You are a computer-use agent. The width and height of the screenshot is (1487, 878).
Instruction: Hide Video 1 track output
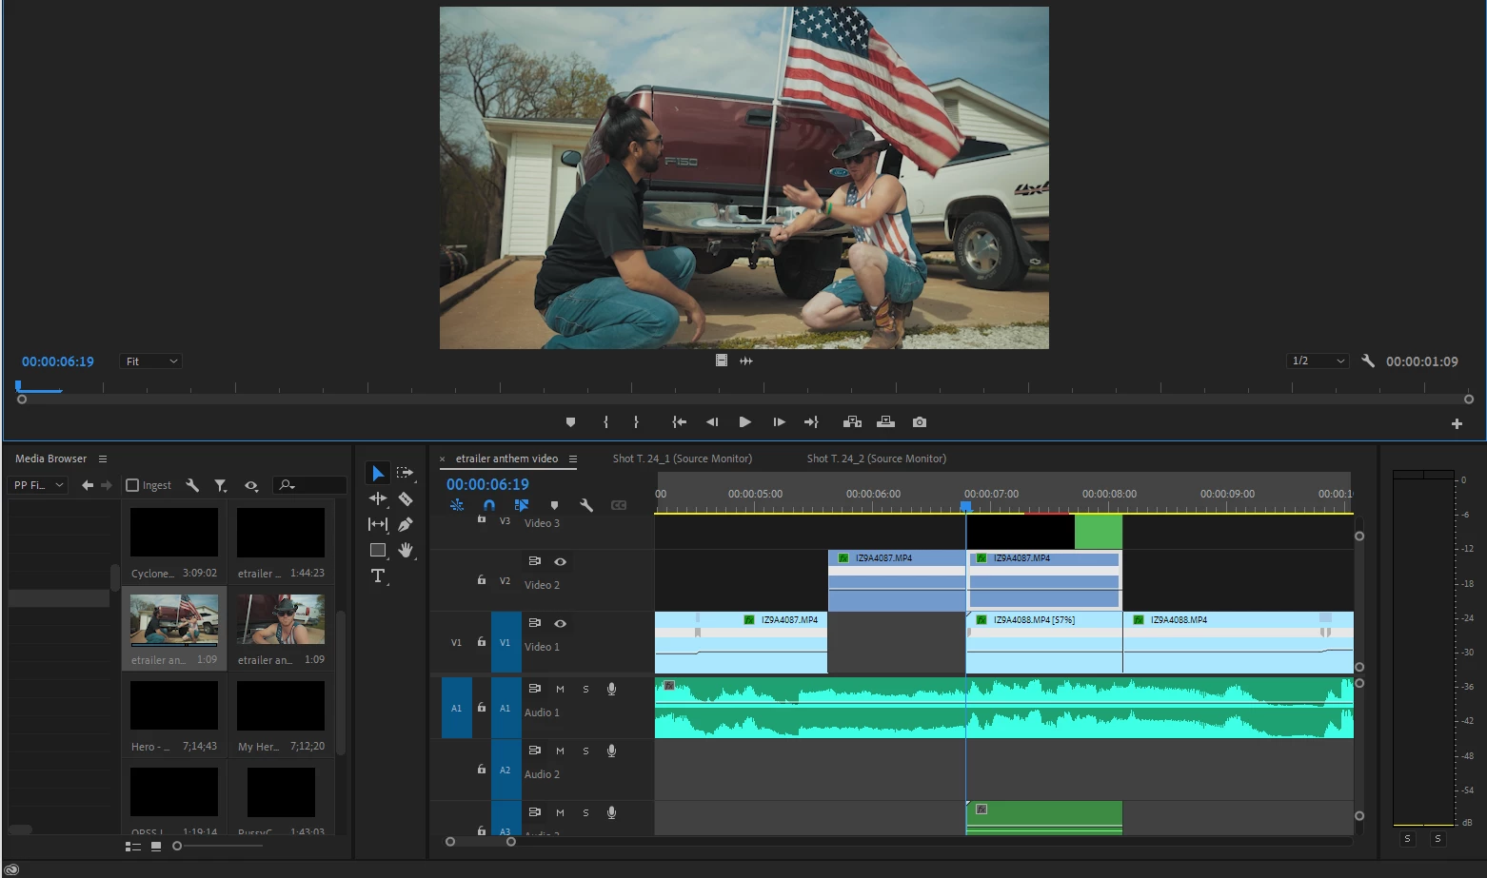[560, 624]
